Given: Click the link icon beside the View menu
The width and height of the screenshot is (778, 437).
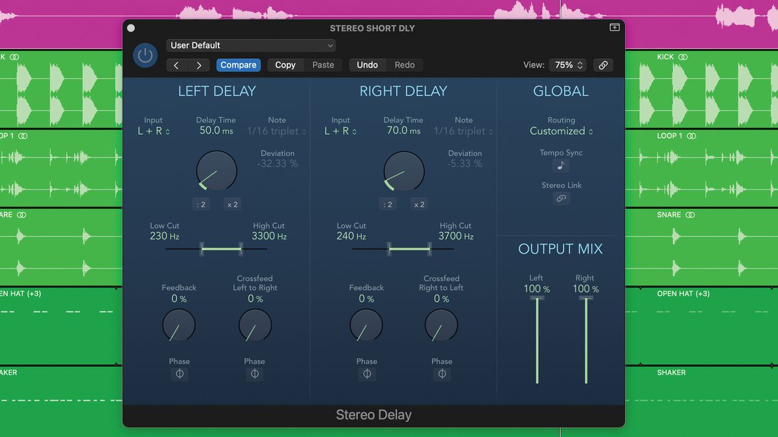Looking at the screenshot, I should pos(603,65).
